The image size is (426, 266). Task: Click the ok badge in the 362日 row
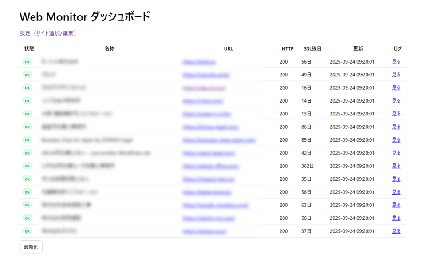click(x=28, y=166)
